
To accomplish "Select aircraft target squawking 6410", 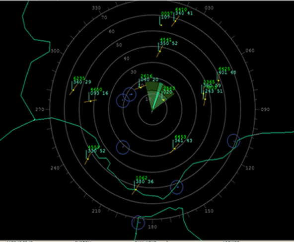I will coord(175,21).
